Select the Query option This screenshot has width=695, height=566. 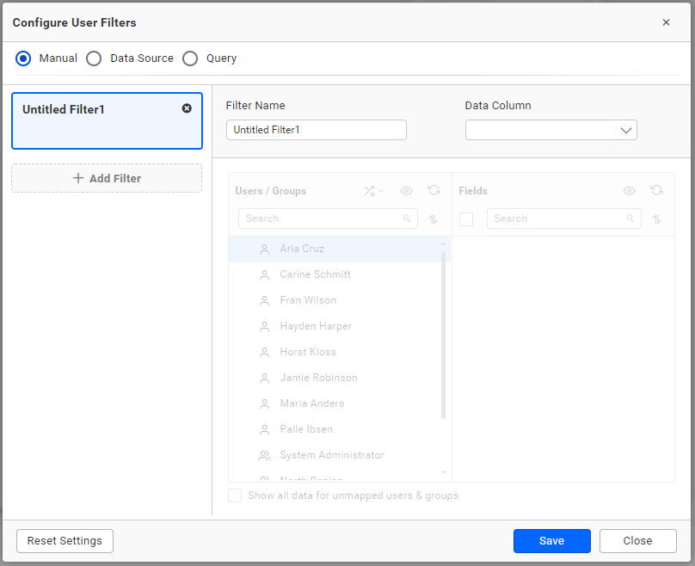coord(190,58)
